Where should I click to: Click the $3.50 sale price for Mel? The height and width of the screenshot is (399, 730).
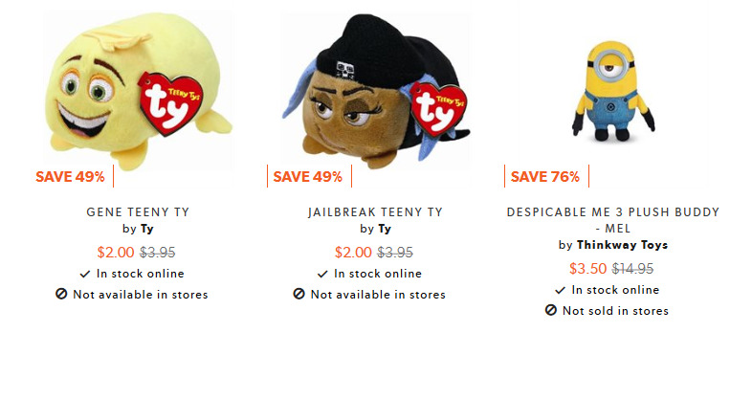click(x=587, y=269)
